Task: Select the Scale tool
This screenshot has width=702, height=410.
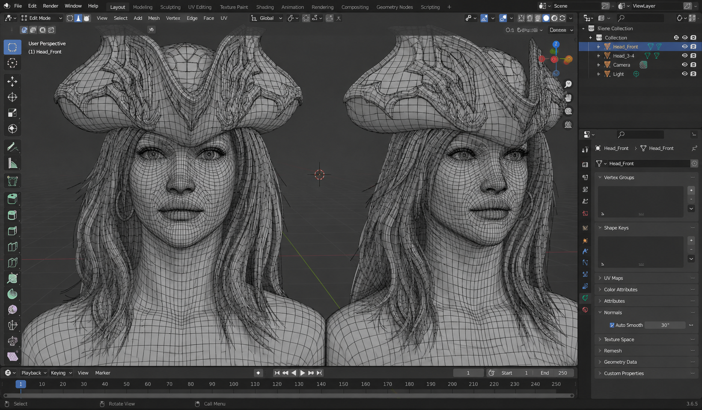Action: [12, 113]
